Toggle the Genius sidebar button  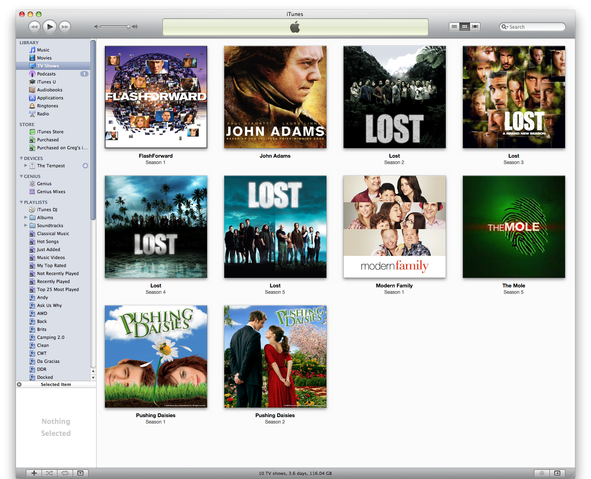click(x=557, y=473)
